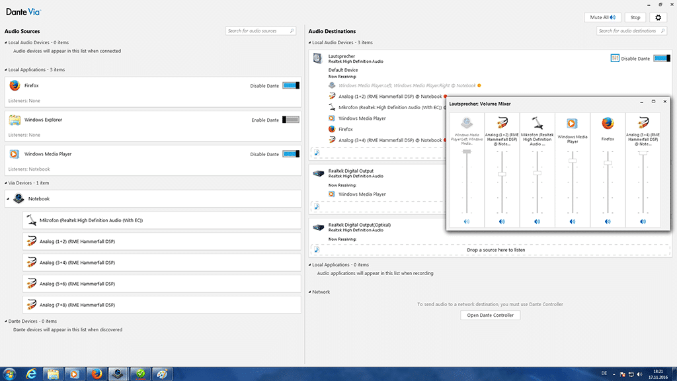This screenshot has height=381, width=677.
Task: Mute the Firefox channel in Volume Mixer
Action: tap(608, 222)
